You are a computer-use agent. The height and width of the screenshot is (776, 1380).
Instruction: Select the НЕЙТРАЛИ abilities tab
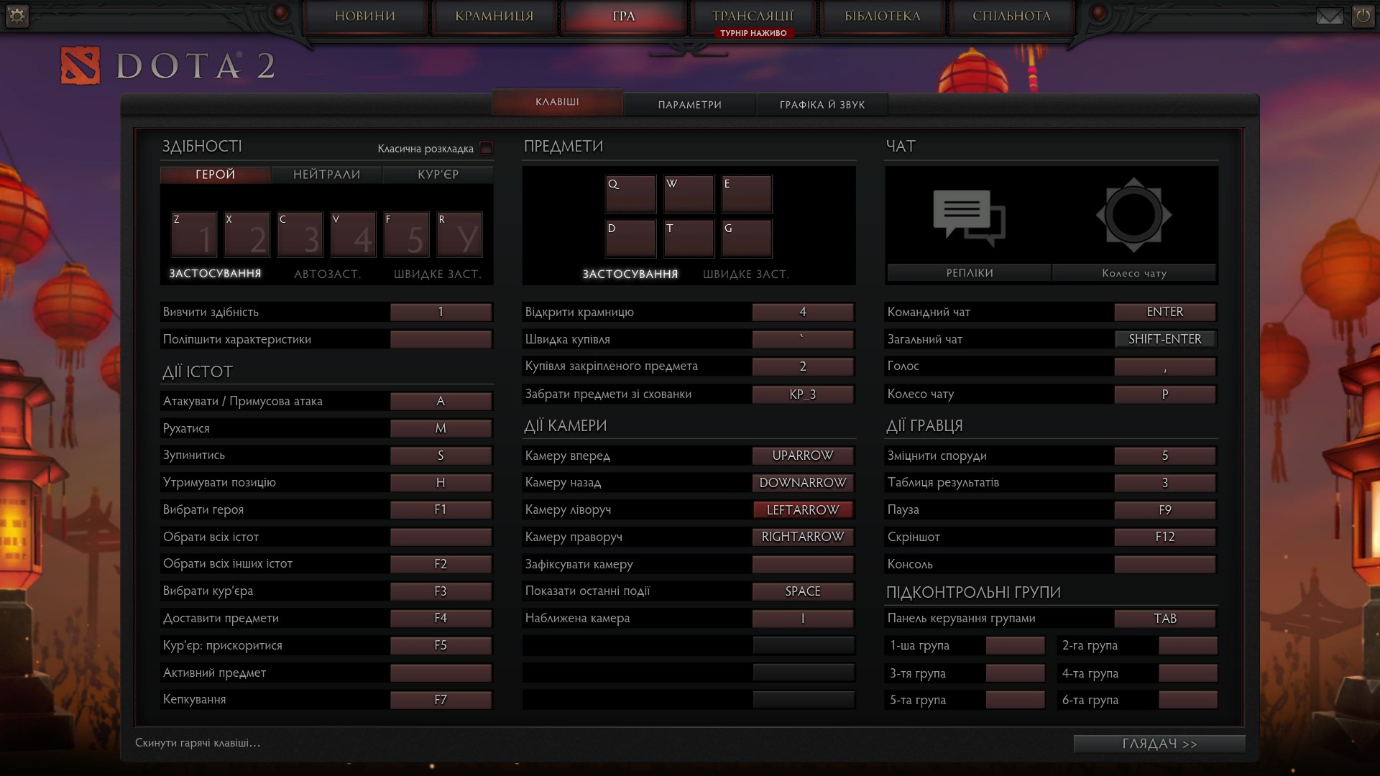pos(327,175)
